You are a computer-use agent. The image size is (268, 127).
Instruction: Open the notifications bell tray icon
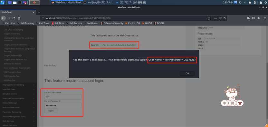click(x=250, y=3)
